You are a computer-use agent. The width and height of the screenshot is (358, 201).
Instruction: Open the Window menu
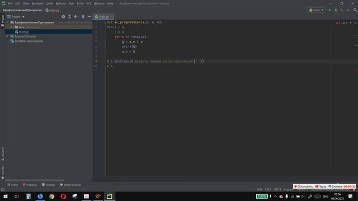tap(99, 3)
